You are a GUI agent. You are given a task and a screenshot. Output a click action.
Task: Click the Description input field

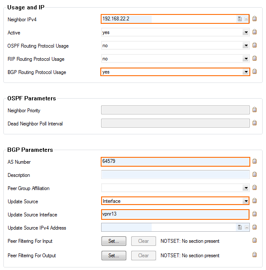175,175
